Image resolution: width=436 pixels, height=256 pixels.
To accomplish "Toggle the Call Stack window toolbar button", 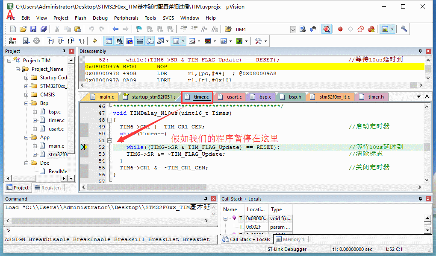I will 150,41.
